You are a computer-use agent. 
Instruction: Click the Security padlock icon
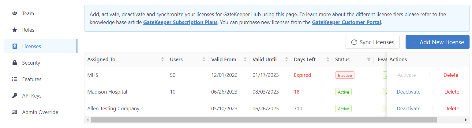click(x=14, y=63)
